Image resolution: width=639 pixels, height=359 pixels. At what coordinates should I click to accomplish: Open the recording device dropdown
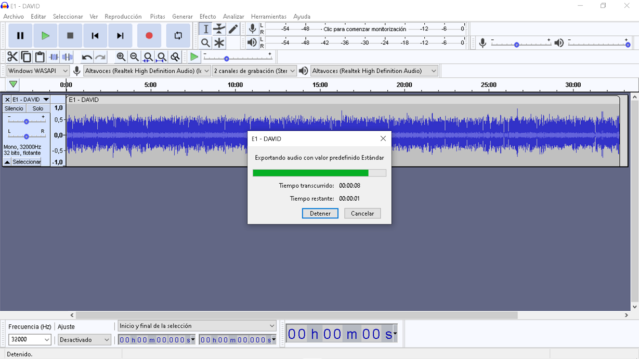(x=147, y=71)
